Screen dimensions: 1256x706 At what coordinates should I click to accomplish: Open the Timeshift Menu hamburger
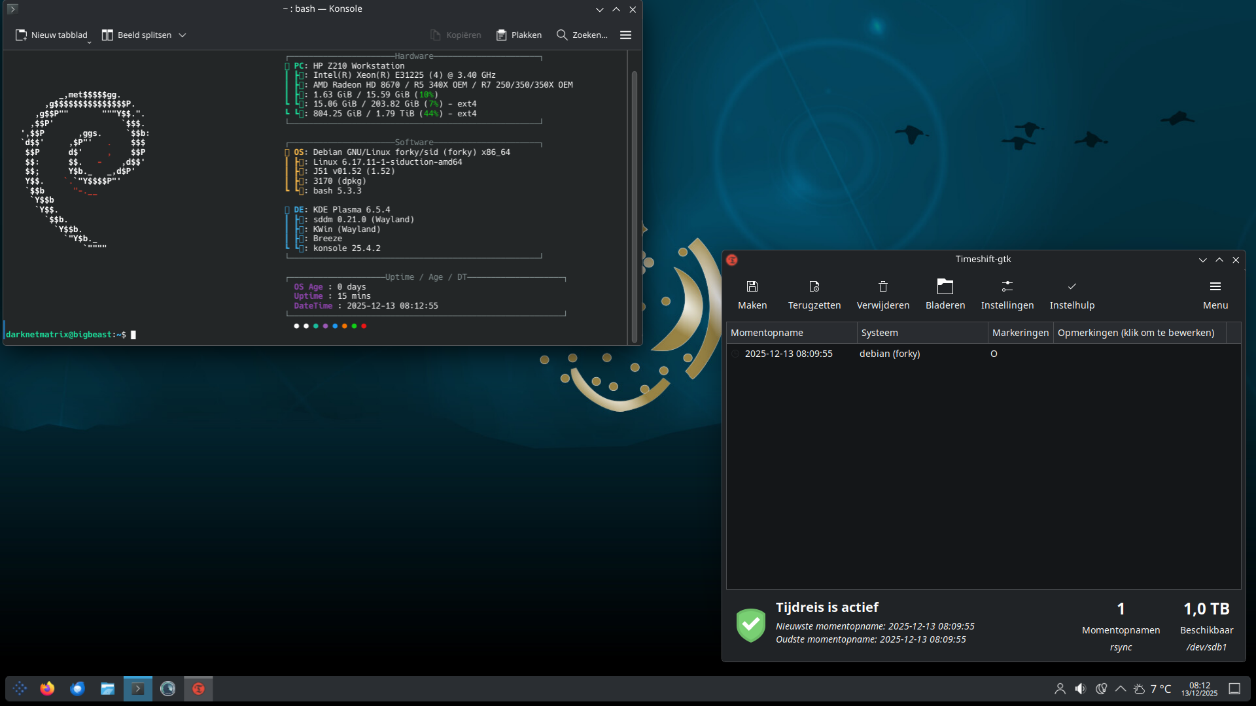click(x=1215, y=295)
